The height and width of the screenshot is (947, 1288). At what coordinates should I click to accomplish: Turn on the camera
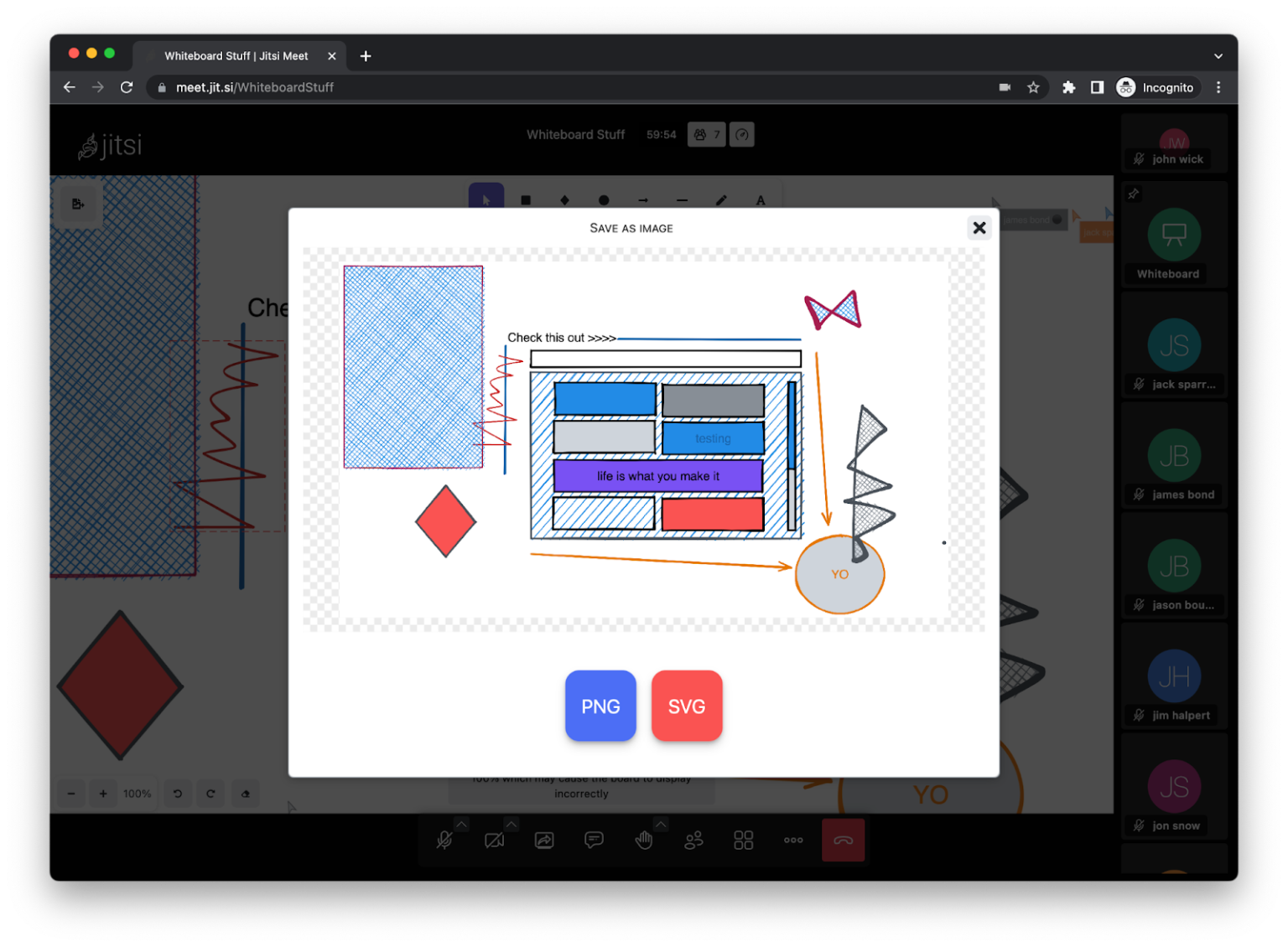click(494, 840)
